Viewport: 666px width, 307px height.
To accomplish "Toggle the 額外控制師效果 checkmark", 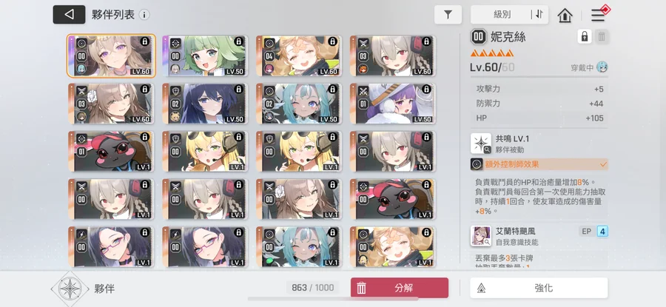I will [603, 164].
